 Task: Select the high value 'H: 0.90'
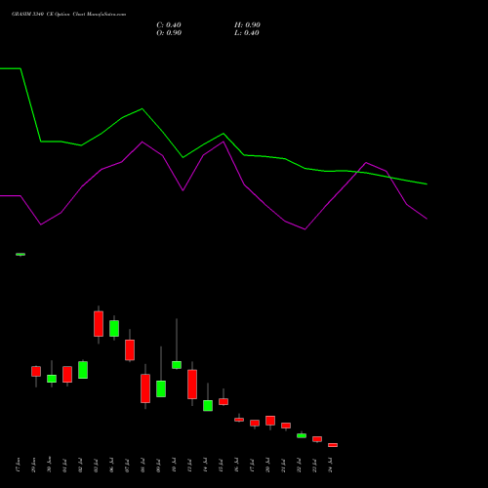click(x=247, y=25)
